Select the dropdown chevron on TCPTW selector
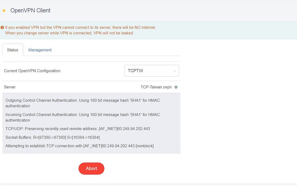The width and height of the screenshot is (297, 186). (174, 71)
